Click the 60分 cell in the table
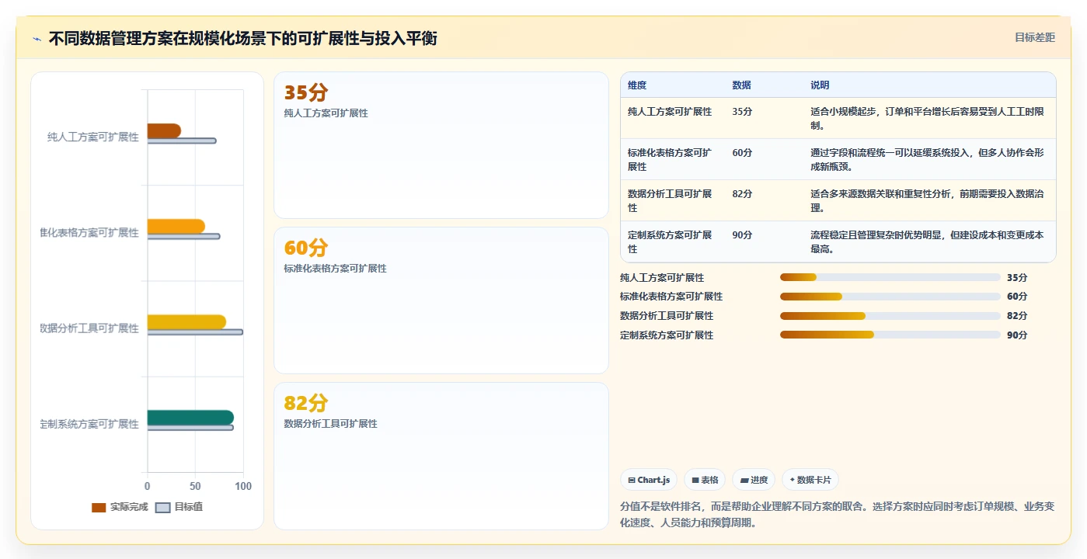 (742, 153)
